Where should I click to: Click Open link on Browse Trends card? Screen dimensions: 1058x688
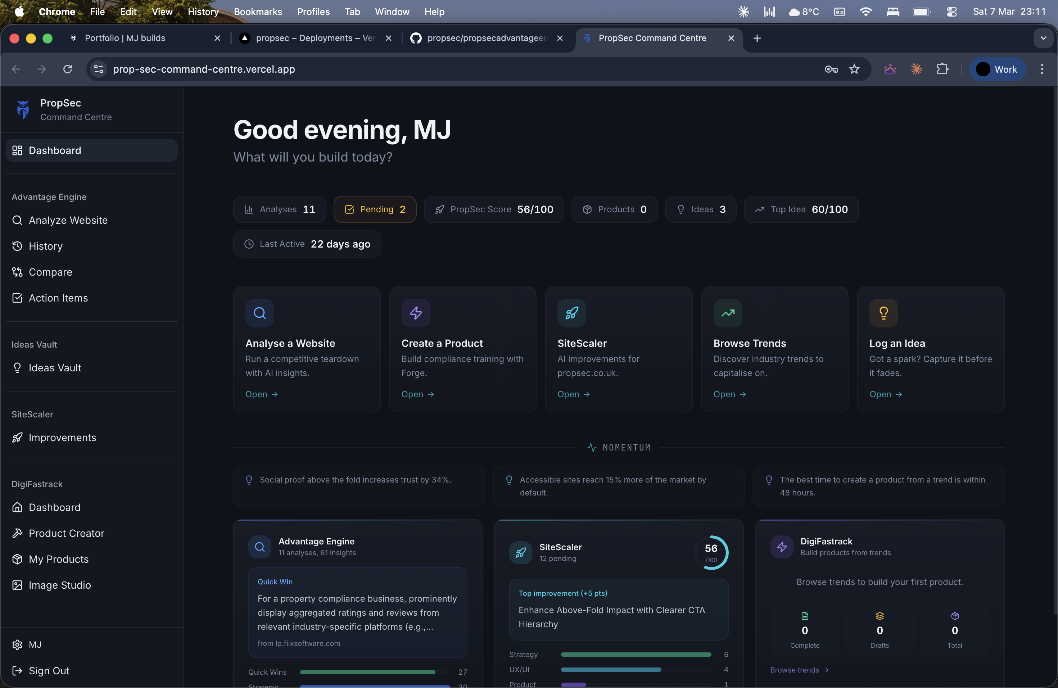(729, 394)
